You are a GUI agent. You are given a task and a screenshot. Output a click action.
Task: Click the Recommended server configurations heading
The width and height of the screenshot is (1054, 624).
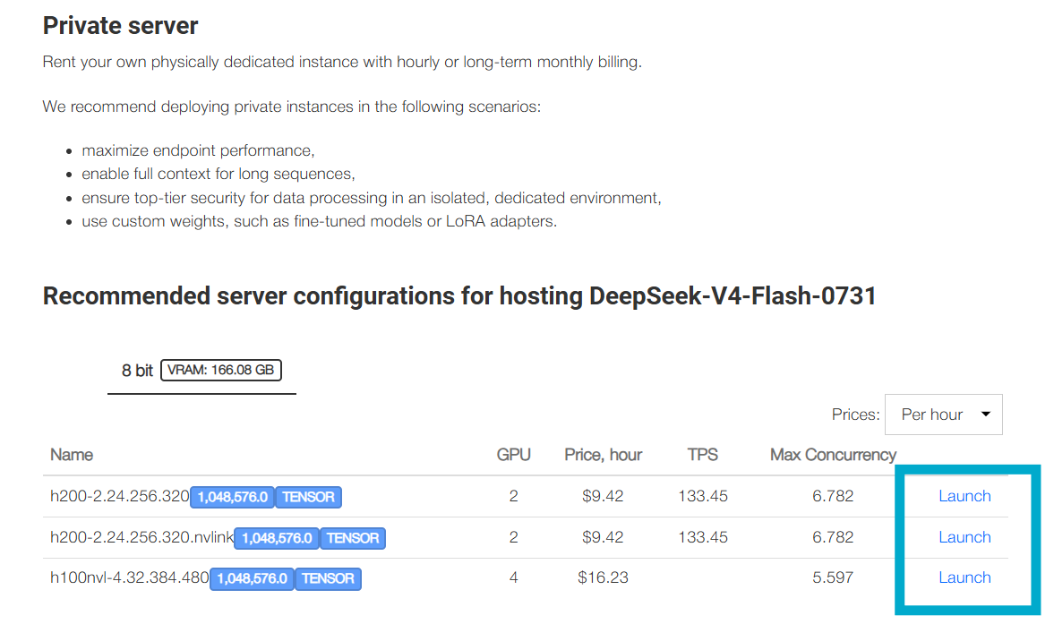tap(459, 296)
